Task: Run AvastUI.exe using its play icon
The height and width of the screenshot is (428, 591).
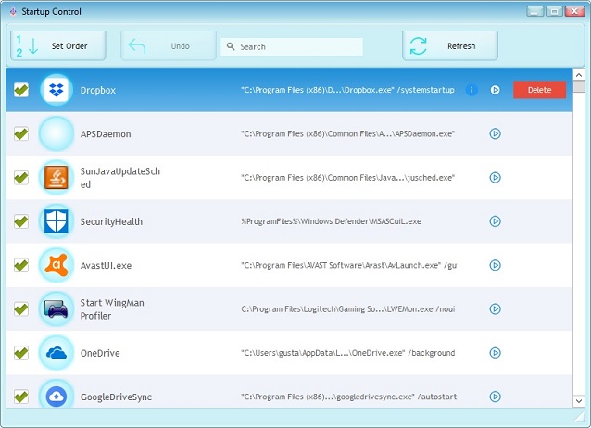Action: point(495,265)
